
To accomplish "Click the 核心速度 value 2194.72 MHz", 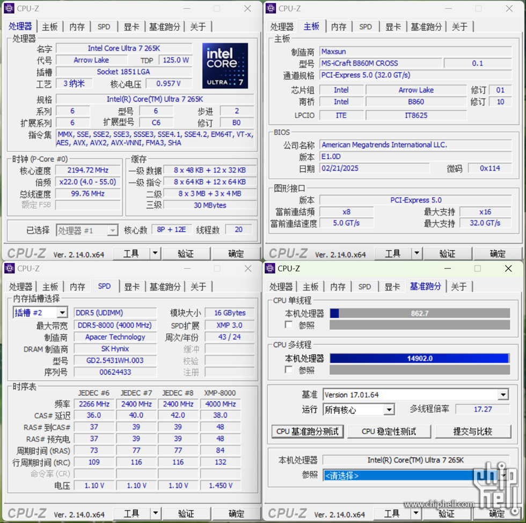I will click(x=88, y=170).
